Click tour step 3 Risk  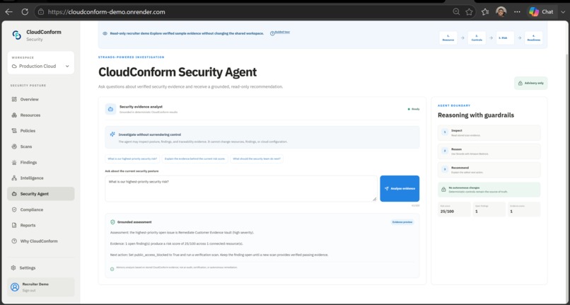click(506, 38)
